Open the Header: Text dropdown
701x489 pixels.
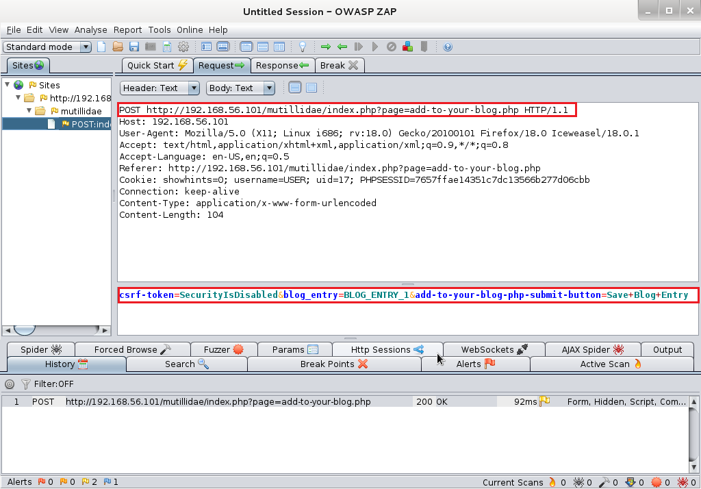[160, 88]
